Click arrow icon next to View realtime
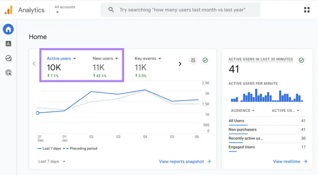 point(305,161)
